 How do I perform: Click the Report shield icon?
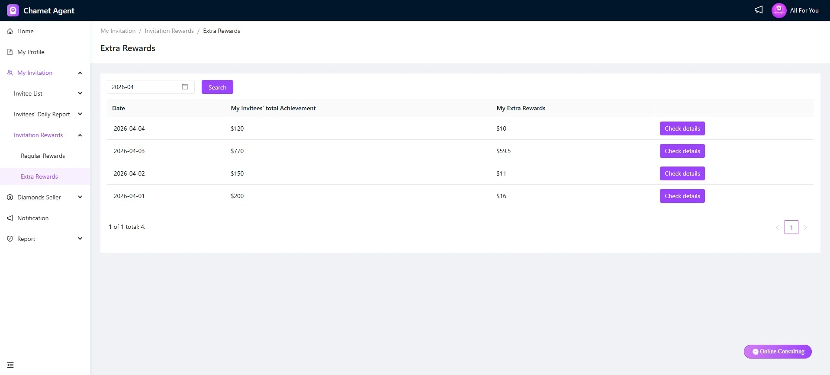point(10,239)
